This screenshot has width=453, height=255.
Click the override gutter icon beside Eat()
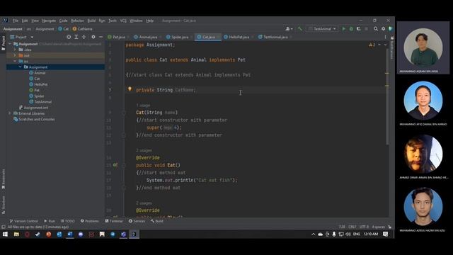115,165
